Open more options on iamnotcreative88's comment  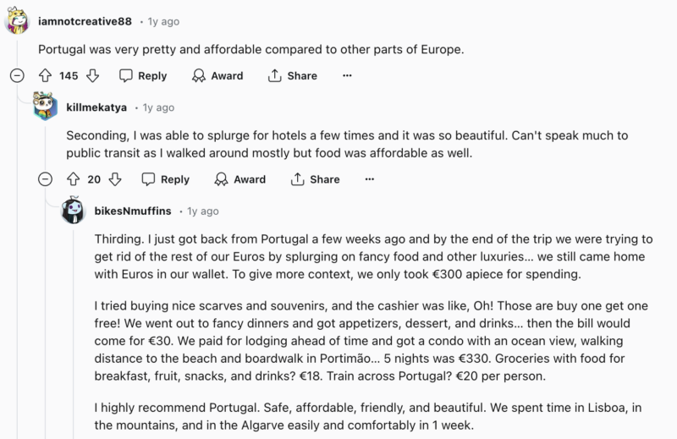click(347, 76)
